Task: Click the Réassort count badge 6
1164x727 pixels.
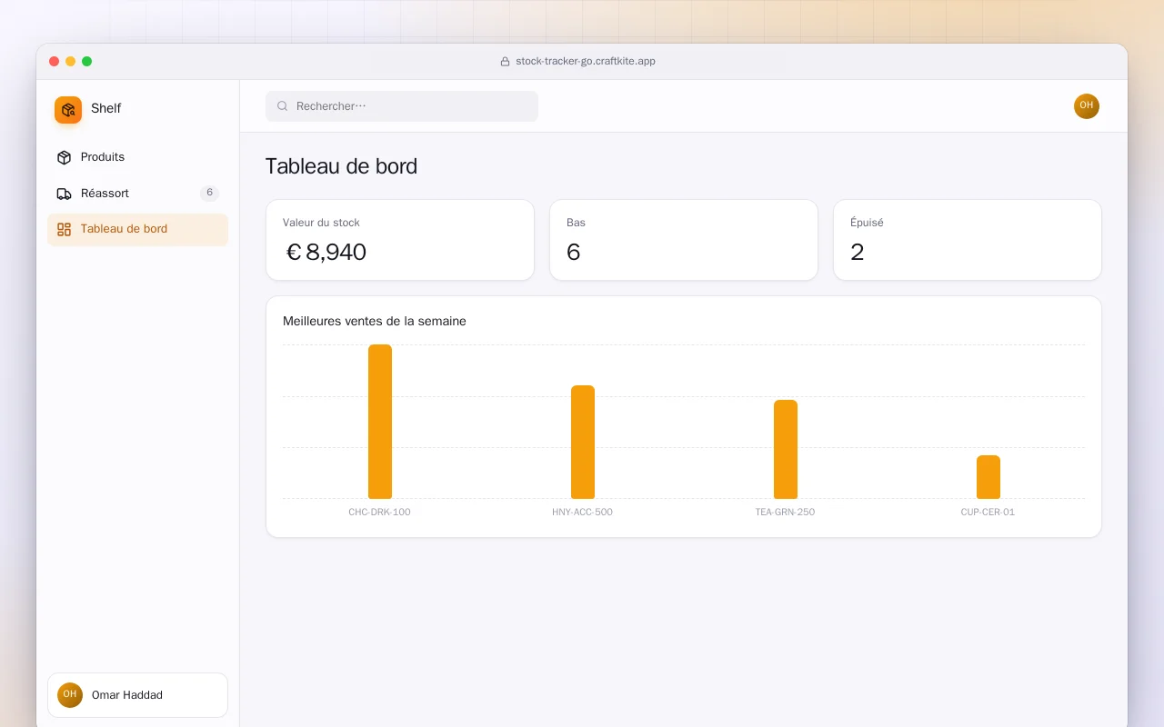Action: tap(209, 193)
